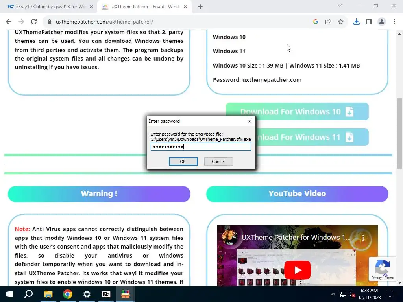The image size is (403, 302).
Task: Open YouTube video more options dots
Action: (363, 238)
